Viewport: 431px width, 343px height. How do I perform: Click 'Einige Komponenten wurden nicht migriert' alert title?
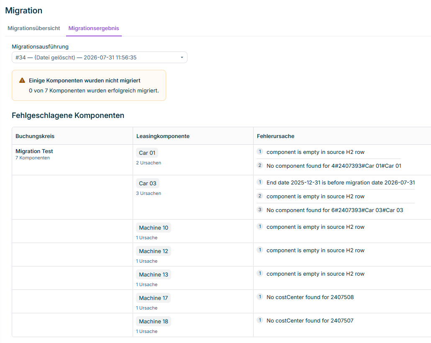[85, 81]
